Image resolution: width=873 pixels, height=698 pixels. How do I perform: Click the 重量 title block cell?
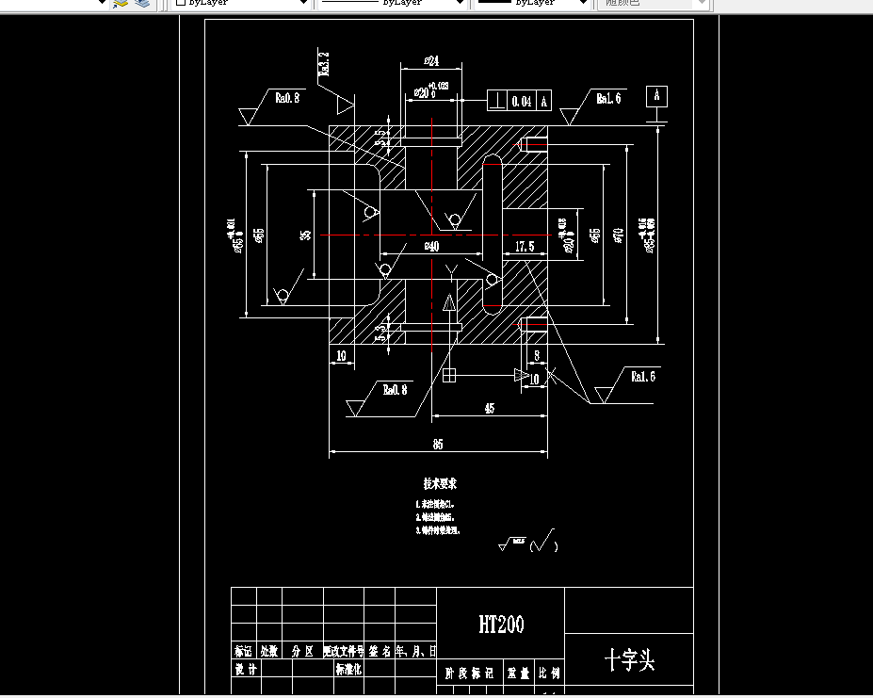[x=518, y=674]
